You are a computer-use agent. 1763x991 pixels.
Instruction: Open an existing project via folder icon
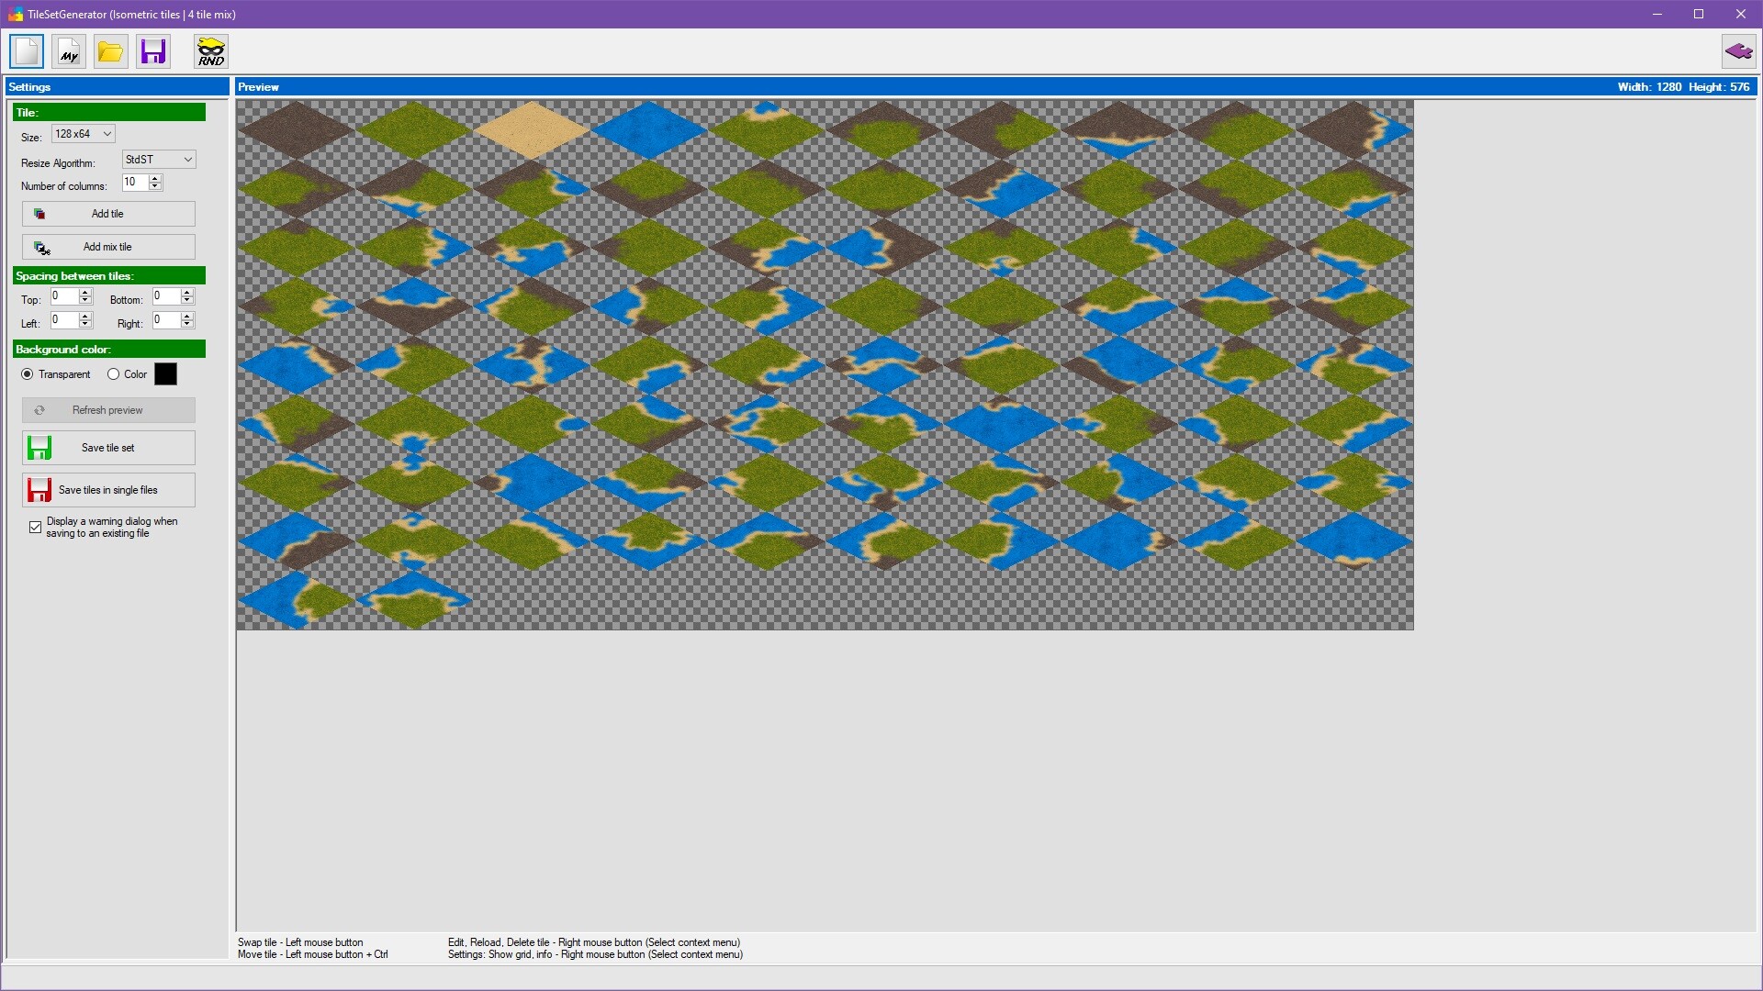coord(110,51)
